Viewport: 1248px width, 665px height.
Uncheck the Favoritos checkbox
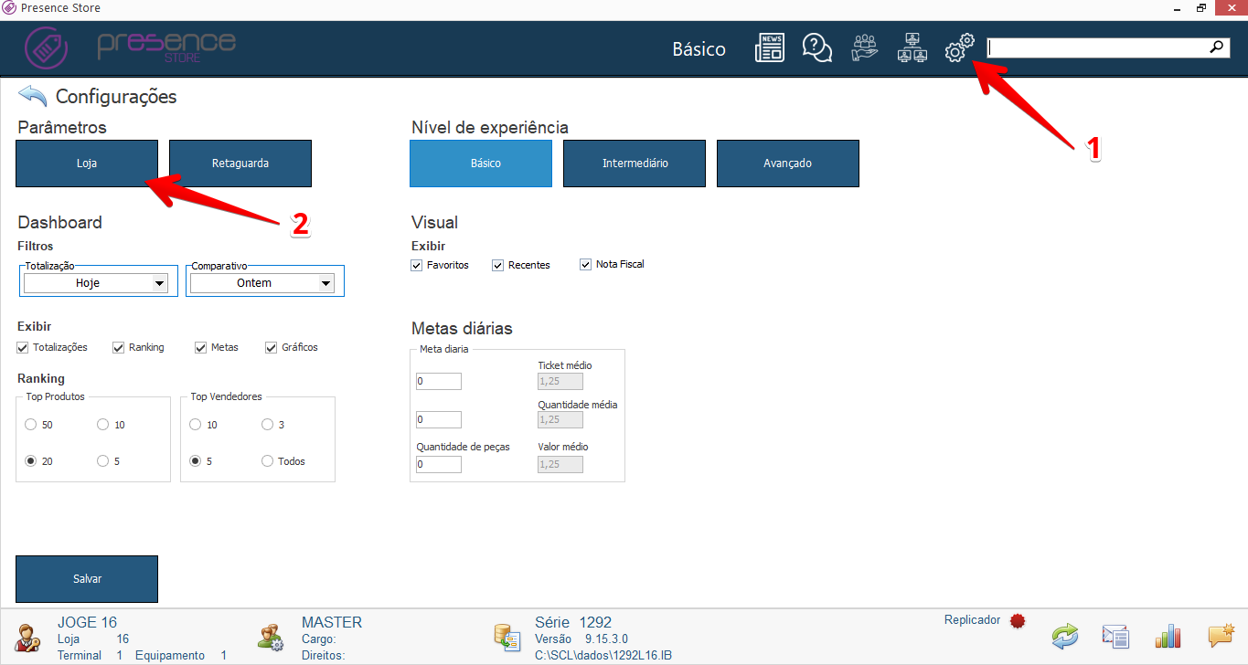pos(417,265)
